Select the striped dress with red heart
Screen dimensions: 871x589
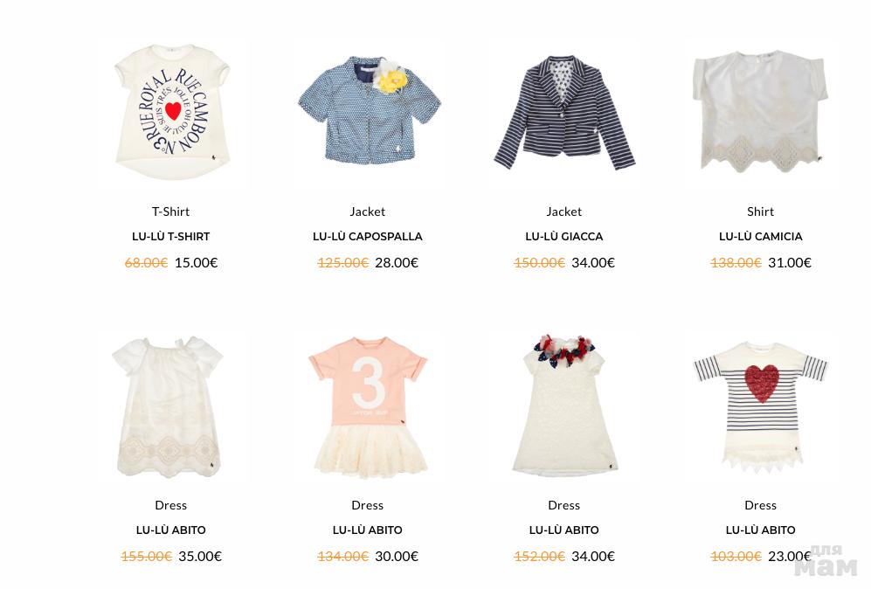point(760,407)
